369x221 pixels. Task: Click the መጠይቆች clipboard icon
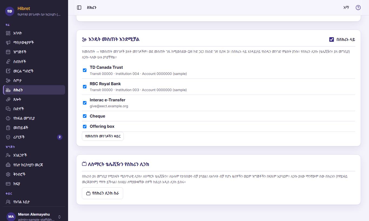click(8, 128)
